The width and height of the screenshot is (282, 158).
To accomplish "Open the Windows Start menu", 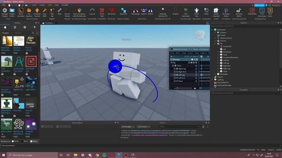I will pos(4,155).
